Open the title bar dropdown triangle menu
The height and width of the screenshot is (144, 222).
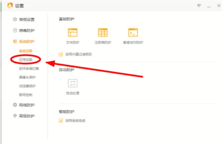pyautogui.click(x=199, y=6)
